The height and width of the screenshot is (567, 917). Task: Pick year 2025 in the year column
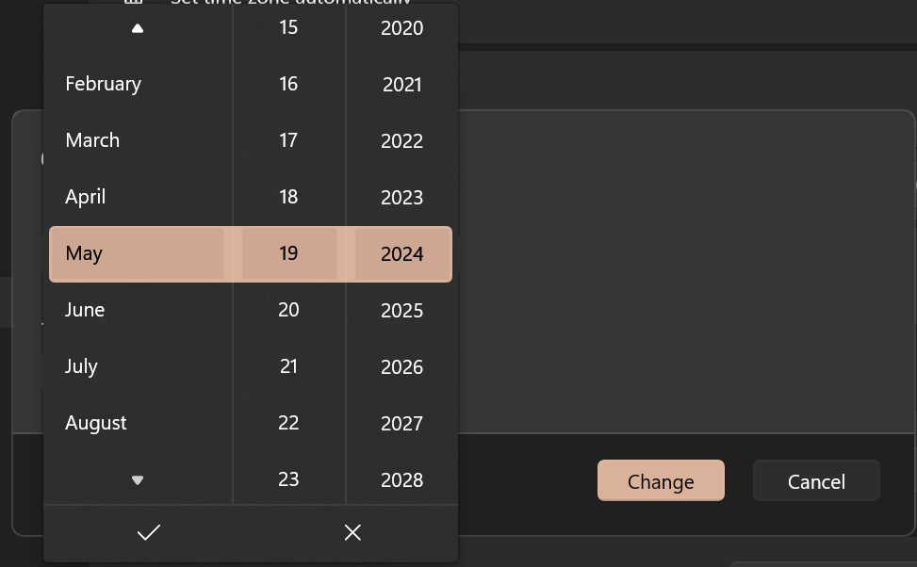pos(401,311)
